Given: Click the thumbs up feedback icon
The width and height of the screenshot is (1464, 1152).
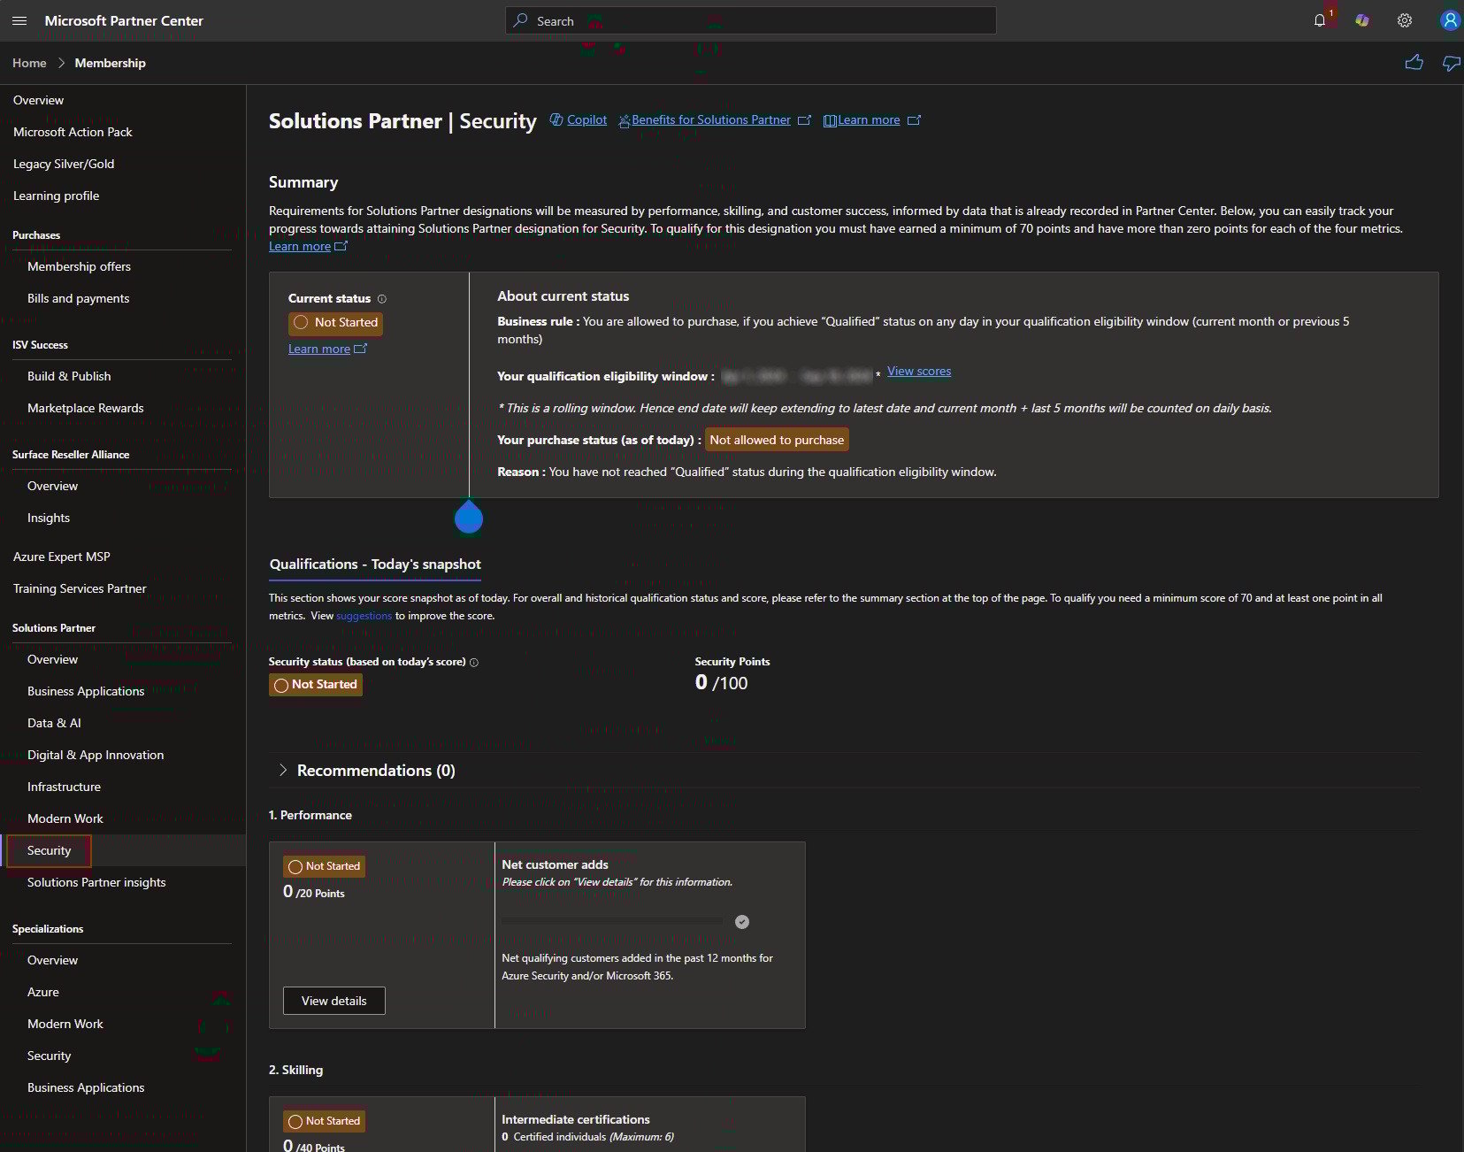Looking at the screenshot, I should [x=1414, y=62].
